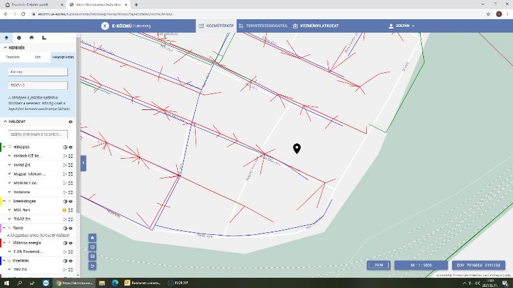Open the layers panel icon

coord(6,38)
